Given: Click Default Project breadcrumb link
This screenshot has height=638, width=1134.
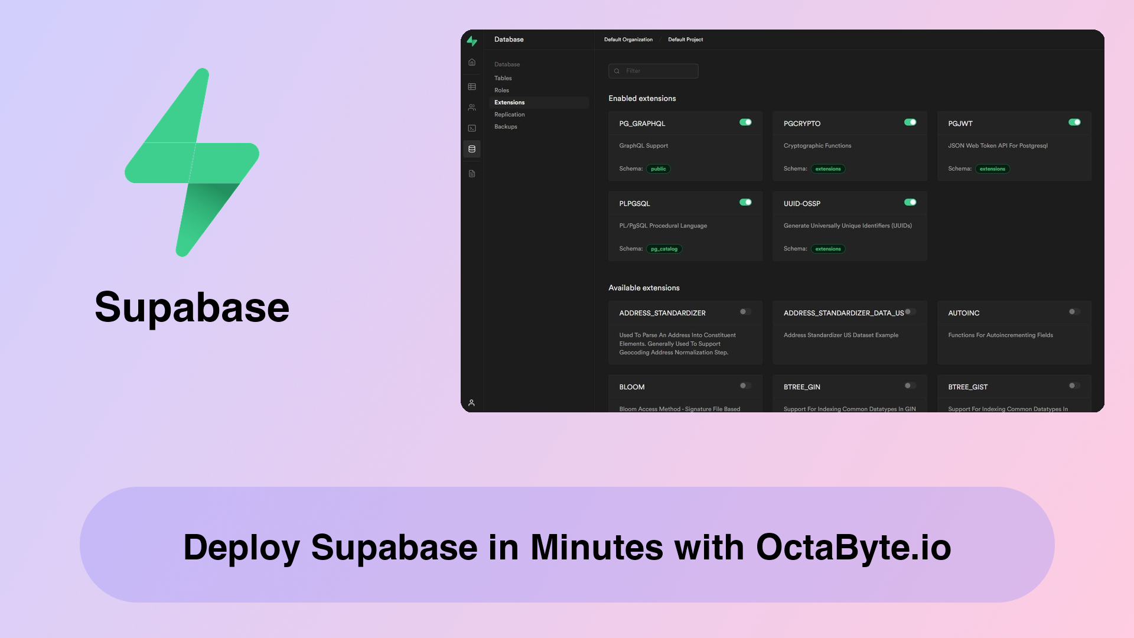Looking at the screenshot, I should tap(685, 39).
